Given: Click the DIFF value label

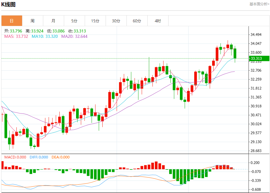Looking at the screenshot, I should click(x=39, y=157).
